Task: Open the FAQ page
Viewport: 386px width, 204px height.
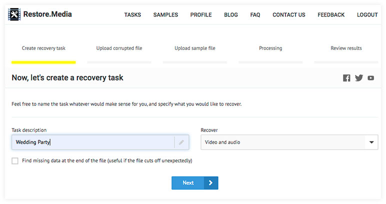Action: 255,15
